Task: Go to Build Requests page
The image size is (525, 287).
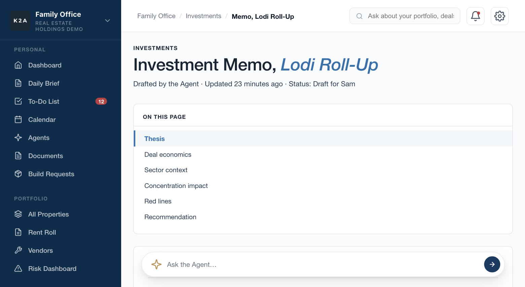Action: (x=61, y=174)
